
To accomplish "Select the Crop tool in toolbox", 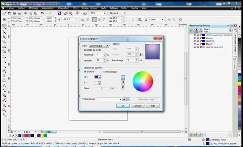I will pyautogui.click(x=4, y=37).
